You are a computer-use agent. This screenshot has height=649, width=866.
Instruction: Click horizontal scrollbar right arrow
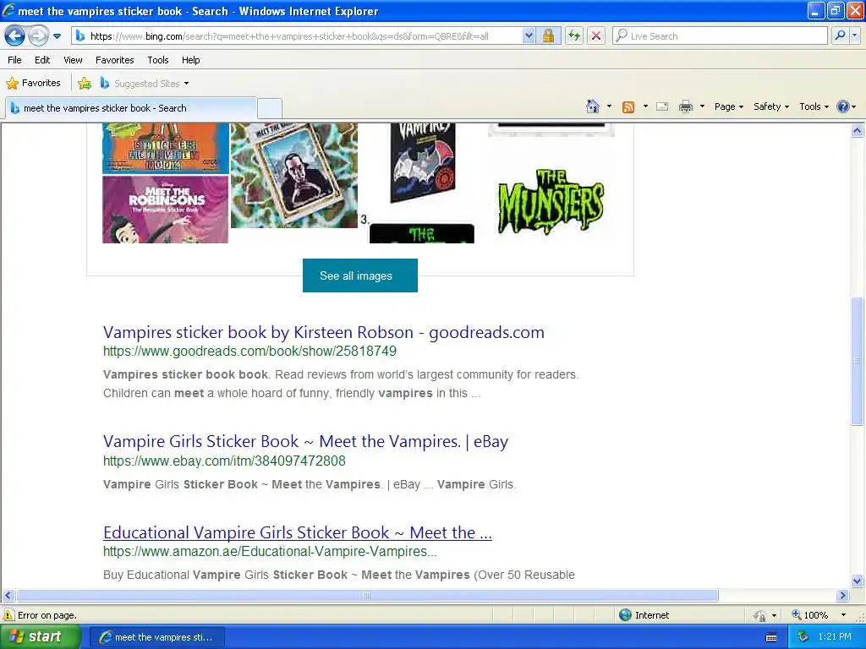(x=843, y=596)
